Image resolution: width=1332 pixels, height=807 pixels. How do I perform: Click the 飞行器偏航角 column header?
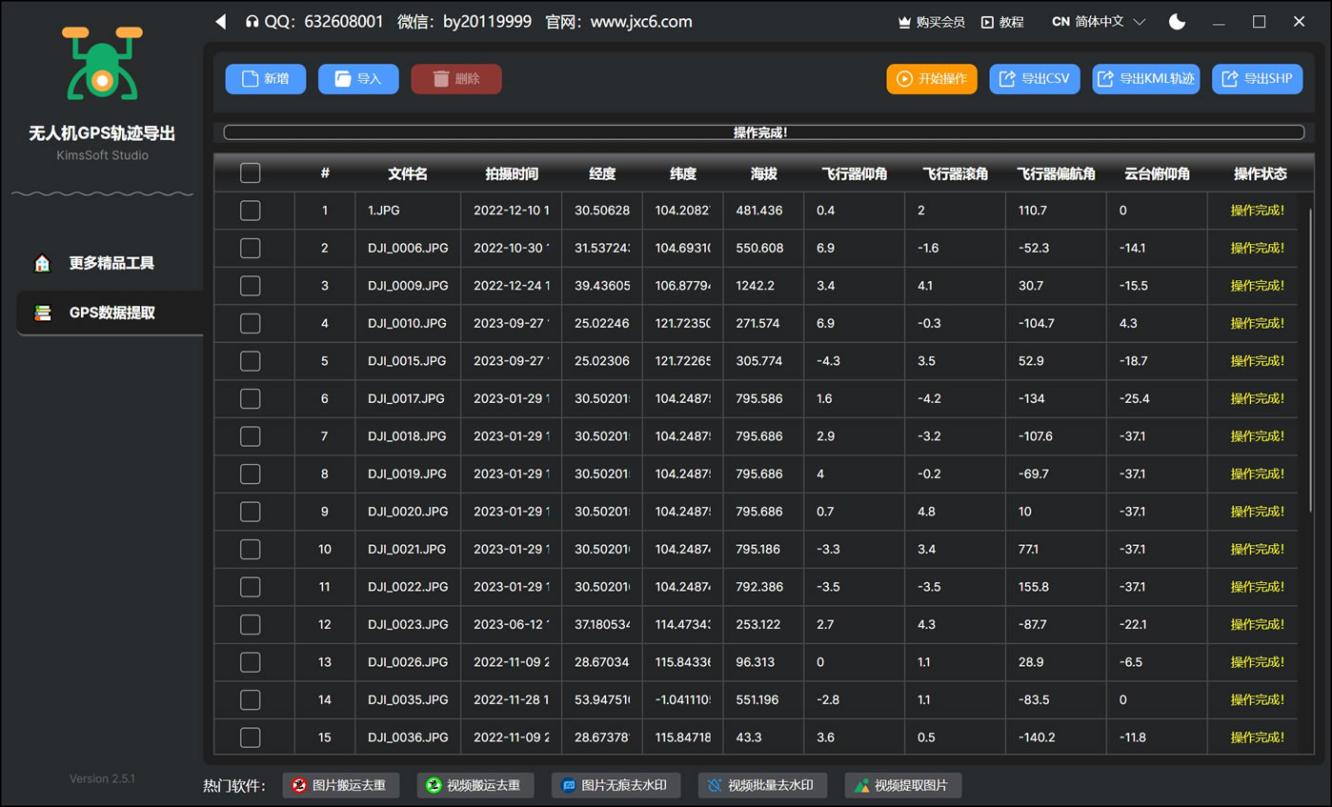tap(1056, 173)
